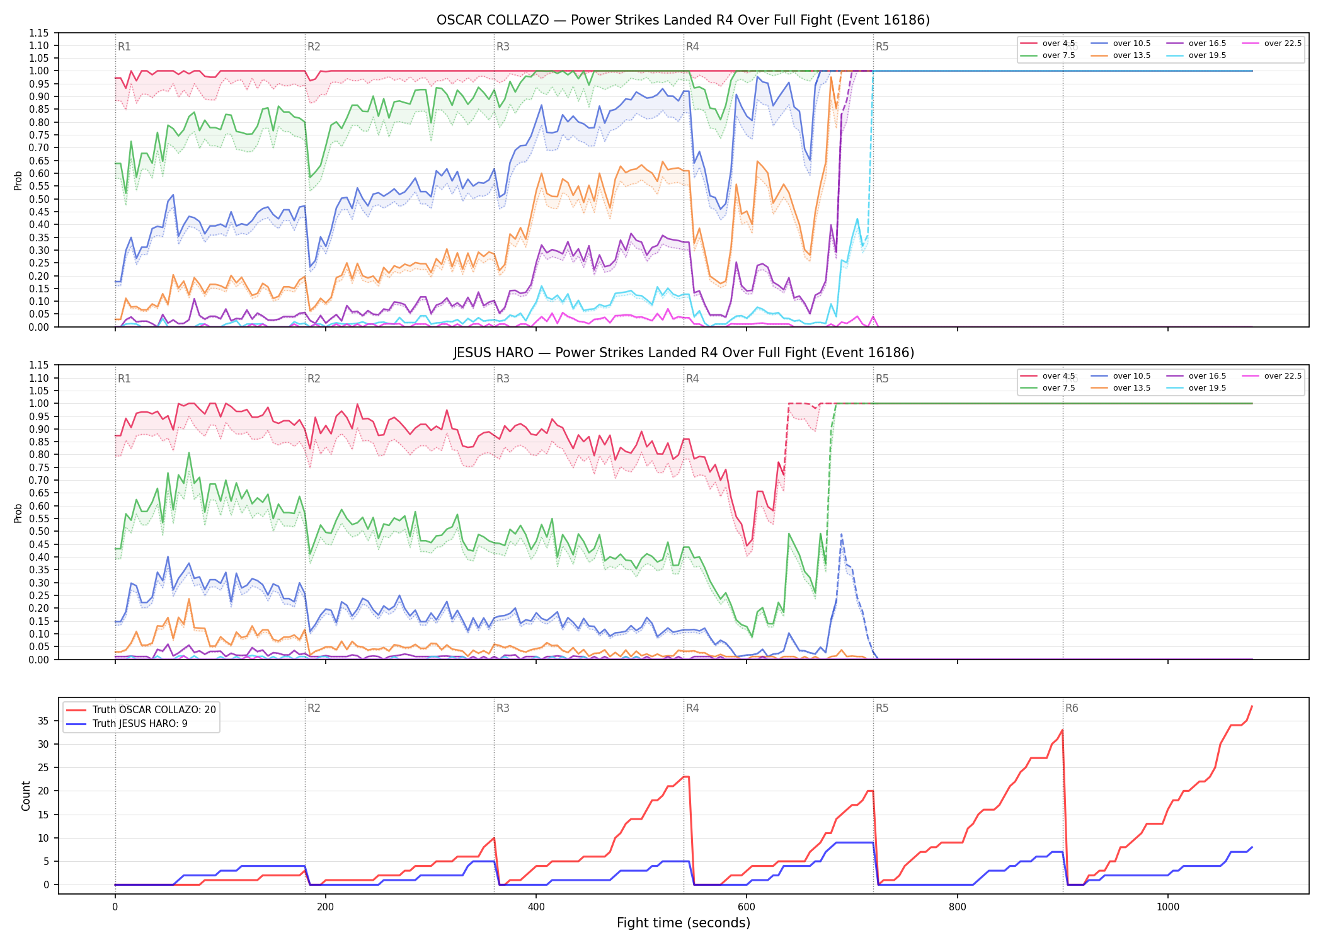1323x945 pixels.
Task: Select the R4 round label in Haro chart
Action: tap(692, 379)
